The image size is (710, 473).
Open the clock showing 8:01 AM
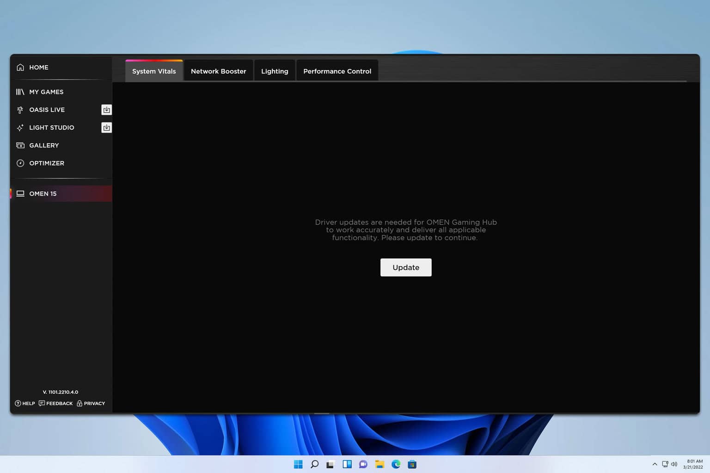(x=693, y=464)
